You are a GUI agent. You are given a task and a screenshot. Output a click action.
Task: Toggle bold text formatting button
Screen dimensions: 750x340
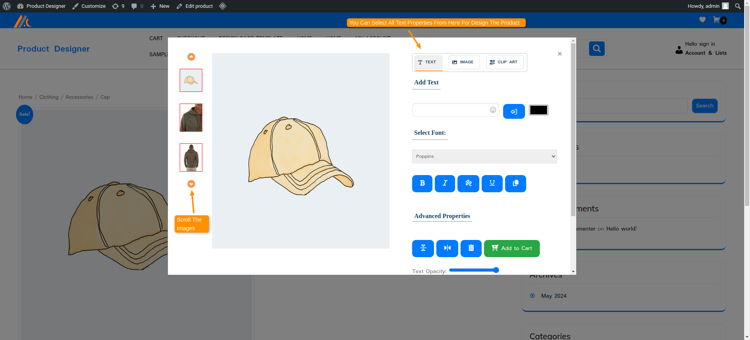pos(422,183)
